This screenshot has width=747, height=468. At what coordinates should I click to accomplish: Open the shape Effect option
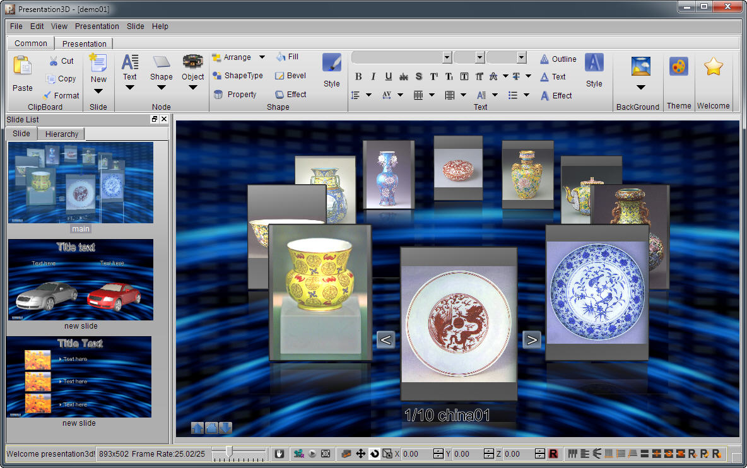click(x=290, y=94)
